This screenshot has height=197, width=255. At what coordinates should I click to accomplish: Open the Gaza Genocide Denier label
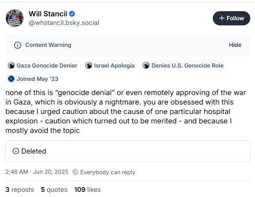[43, 65]
